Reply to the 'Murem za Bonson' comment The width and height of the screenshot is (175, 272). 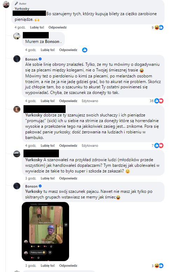click(68, 50)
